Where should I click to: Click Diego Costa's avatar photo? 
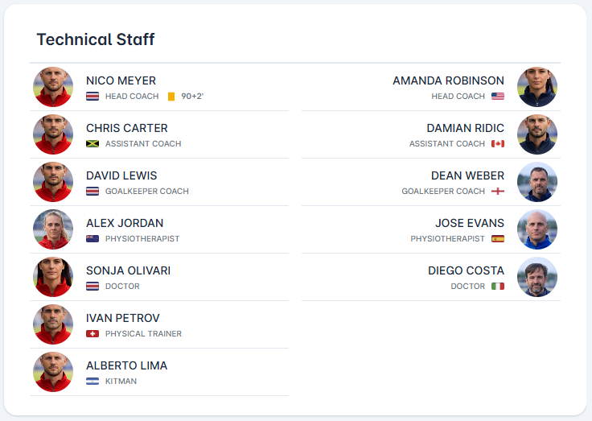[537, 277]
